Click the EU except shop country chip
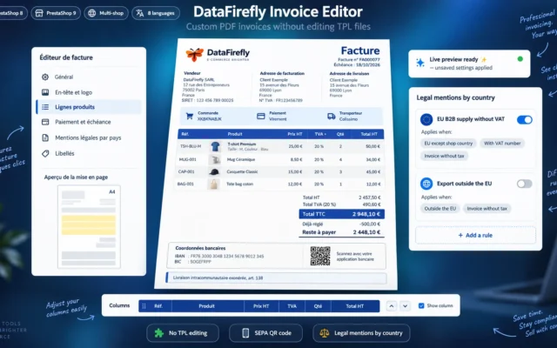This screenshot has width=557, height=348. pos(448,144)
